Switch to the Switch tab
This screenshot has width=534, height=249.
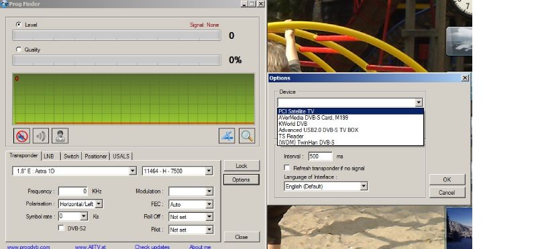click(x=72, y=156)
